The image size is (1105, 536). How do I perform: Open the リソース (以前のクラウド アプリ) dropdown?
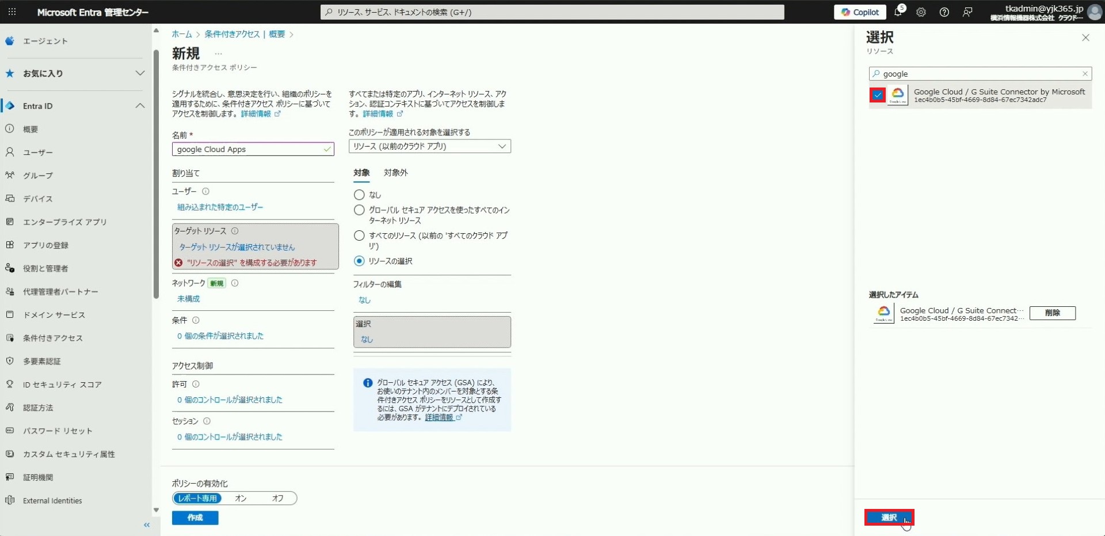(x=429, y=146)
